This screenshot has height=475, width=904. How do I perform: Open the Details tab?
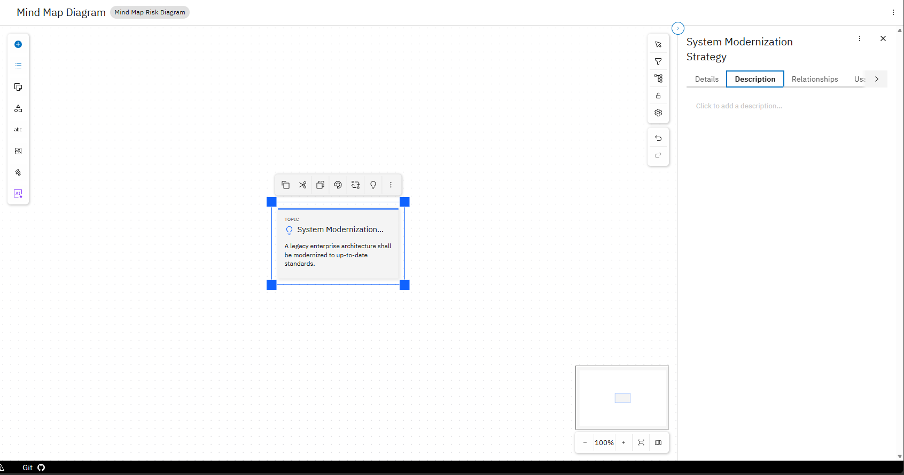706,79
